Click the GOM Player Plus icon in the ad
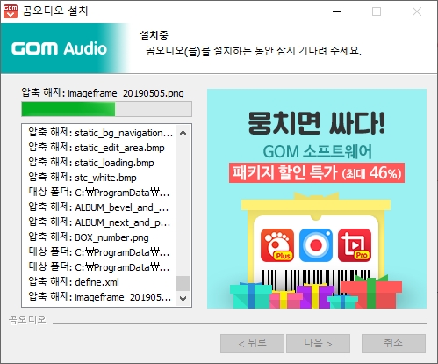This screenshot has height=364, width=438. [277, 245]
